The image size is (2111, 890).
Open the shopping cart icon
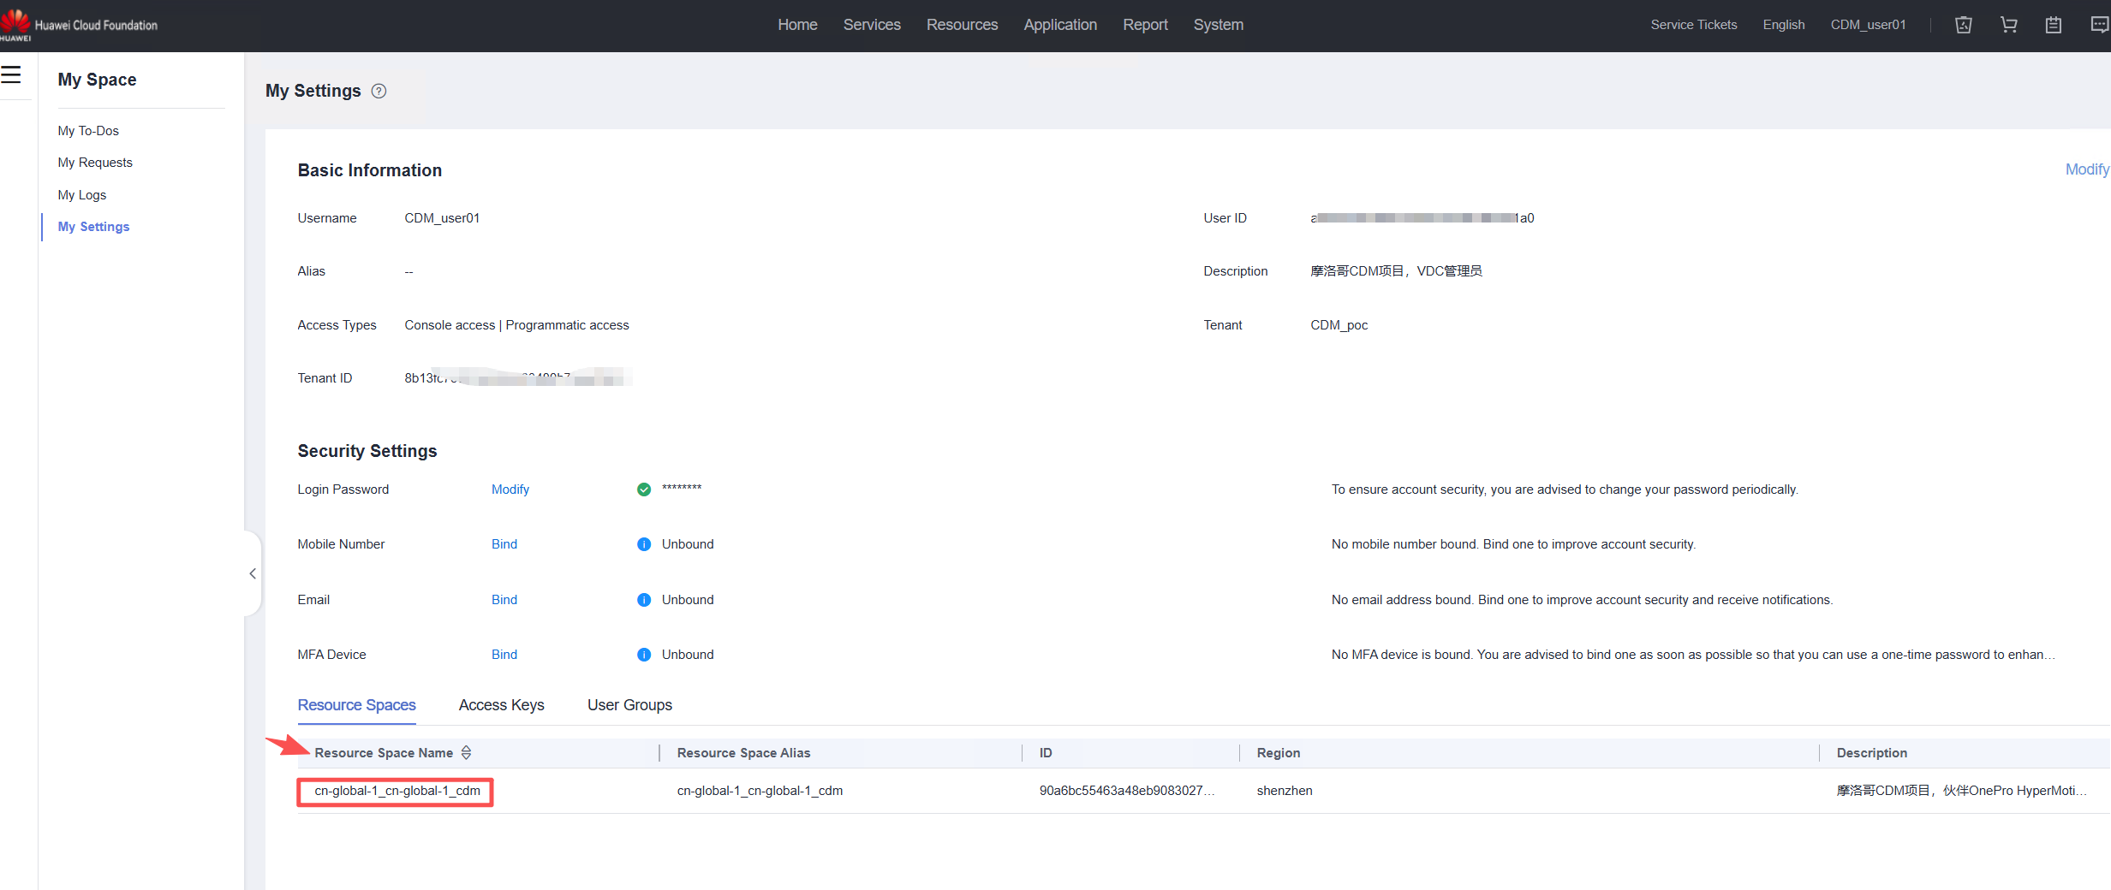(x=2008, y=25)
